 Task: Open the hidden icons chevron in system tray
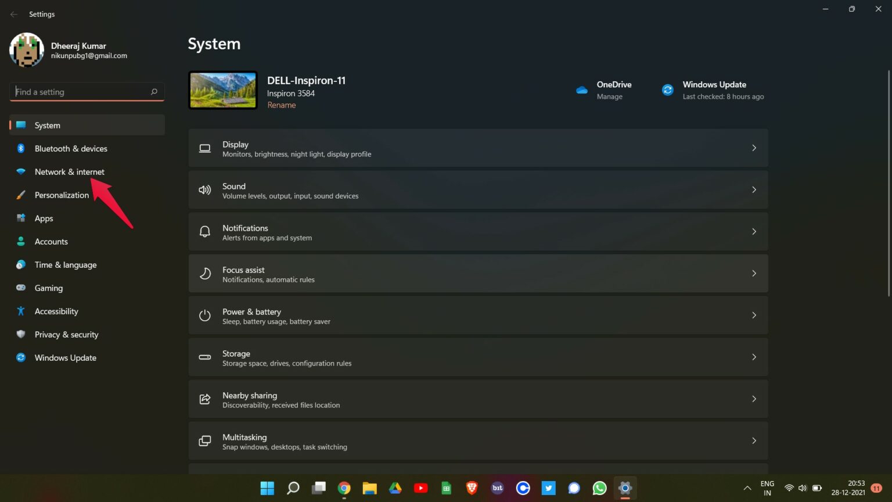(x=747, y=488)
